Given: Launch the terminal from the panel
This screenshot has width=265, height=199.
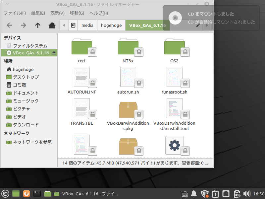Looking at the screenshot, I should [x=37, y=194].
